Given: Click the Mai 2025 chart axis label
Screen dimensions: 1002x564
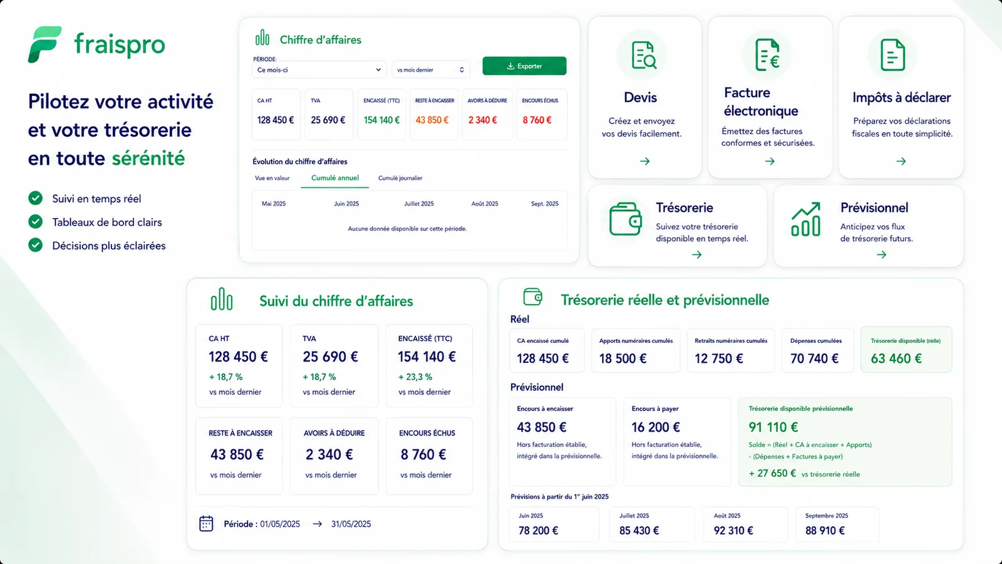Looking at the screenshot, I should tap(274, 204).
